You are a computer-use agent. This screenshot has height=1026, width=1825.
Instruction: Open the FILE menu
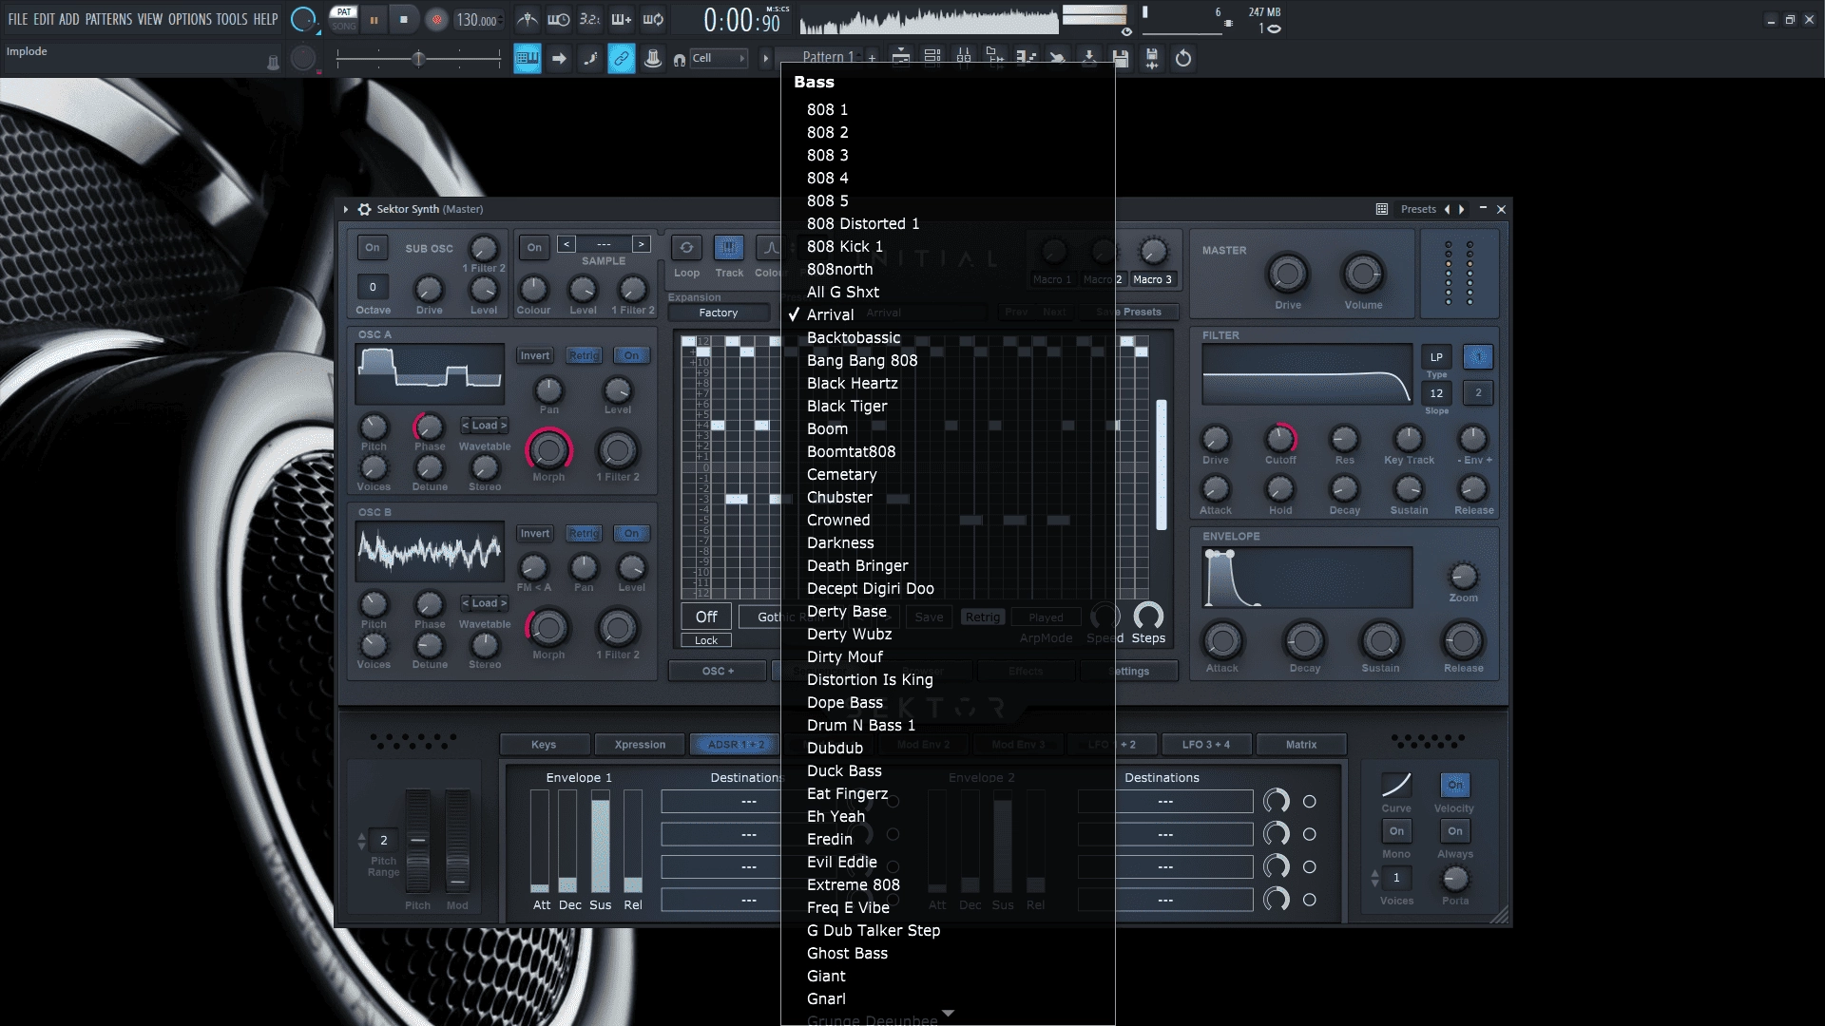pyautogui.click(x=18, y=19)
